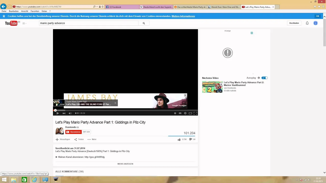This screenshot has height=183, width=326.
Task: Expand description with MEHR ANZEIGEN
Action: [125, 164]
